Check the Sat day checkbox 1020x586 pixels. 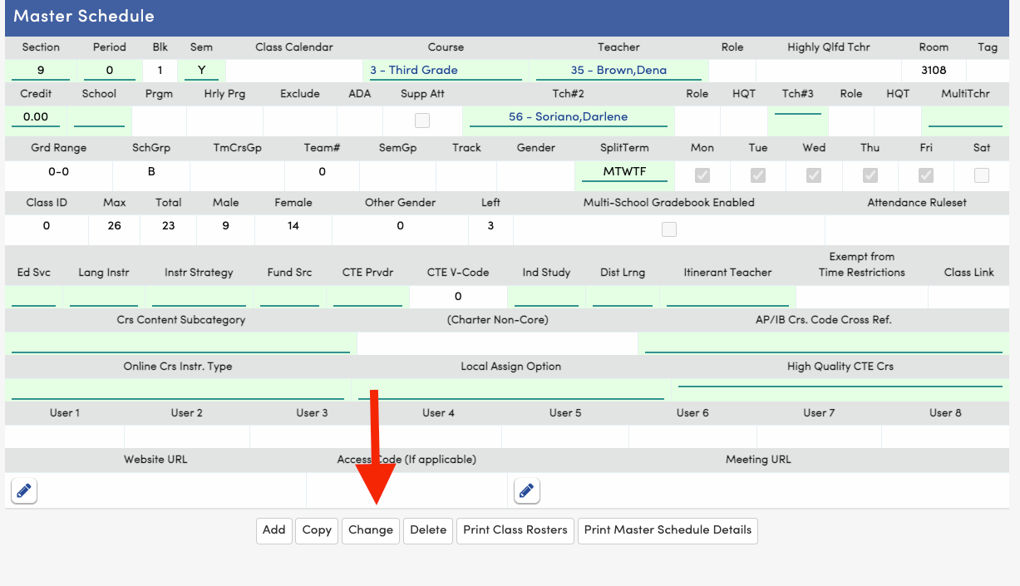point(982,175)
